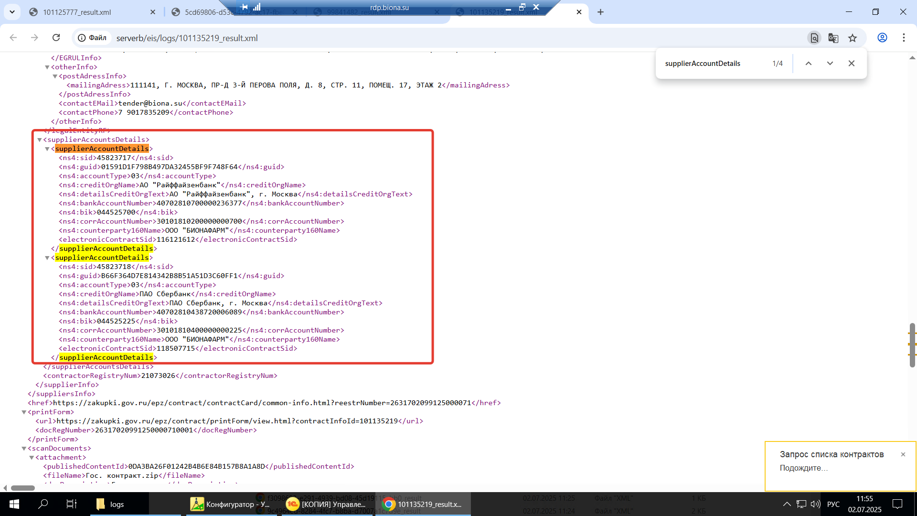Open the Chrome profile menu
This screenshot has width=917, height=516.
tap(882, 38)
